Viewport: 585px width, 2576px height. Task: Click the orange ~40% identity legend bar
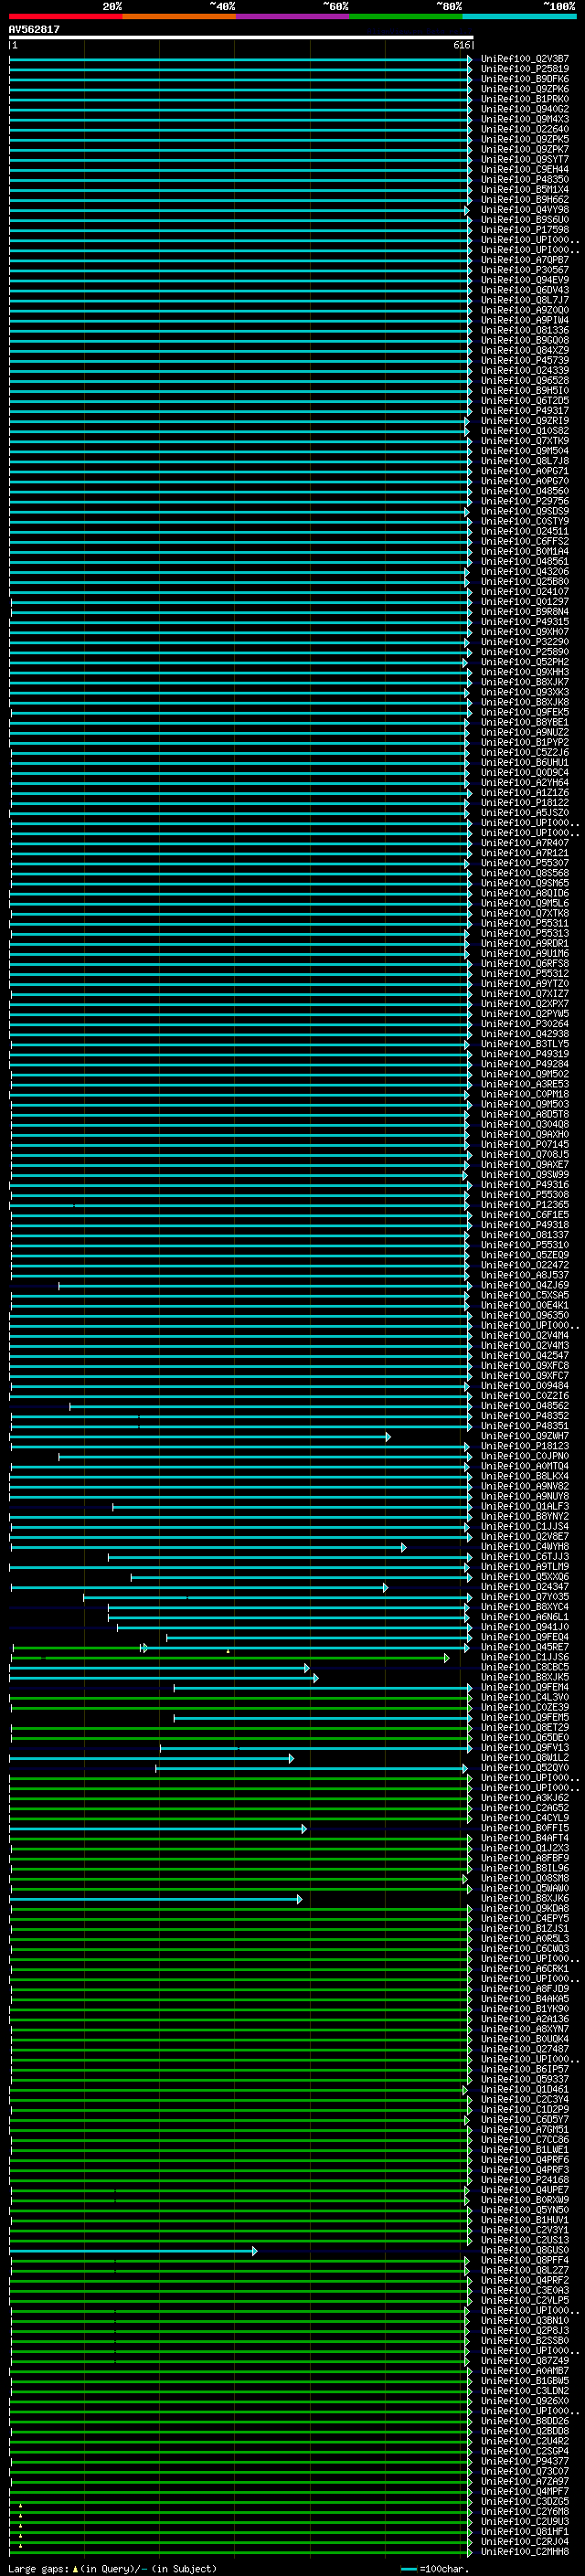(x=179, y=17)
